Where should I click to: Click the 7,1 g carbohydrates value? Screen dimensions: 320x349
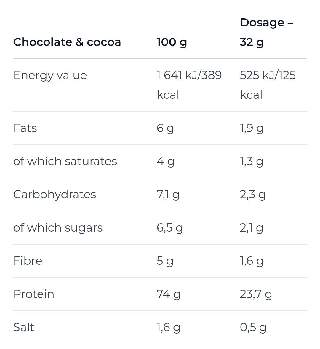[168, 195]
